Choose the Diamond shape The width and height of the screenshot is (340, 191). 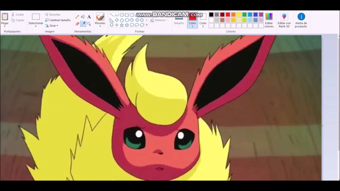coord(117,20)
